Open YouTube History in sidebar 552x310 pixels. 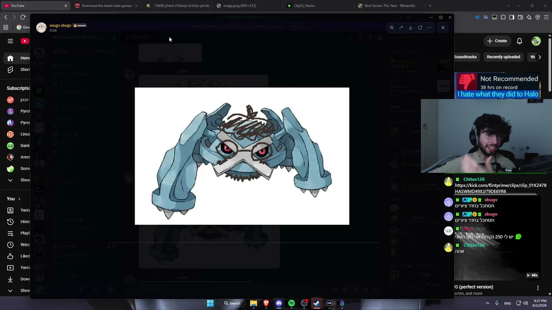pos(18,222)
